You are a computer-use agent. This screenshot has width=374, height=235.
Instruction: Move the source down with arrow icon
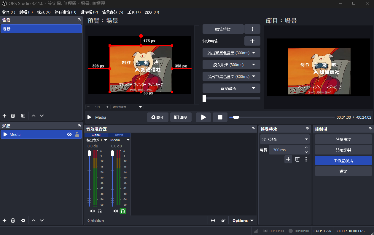pos(42,220)
